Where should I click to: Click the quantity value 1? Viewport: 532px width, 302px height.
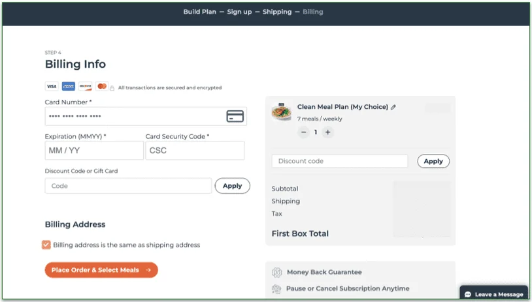click(316, 132)
